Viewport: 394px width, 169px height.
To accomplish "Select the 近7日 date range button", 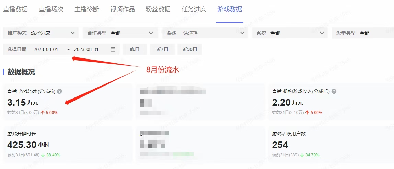I will click(162, 49).
